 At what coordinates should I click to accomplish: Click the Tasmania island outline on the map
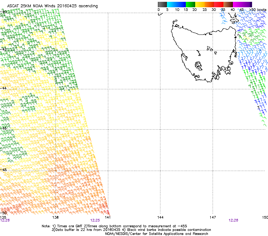(204, 55)
